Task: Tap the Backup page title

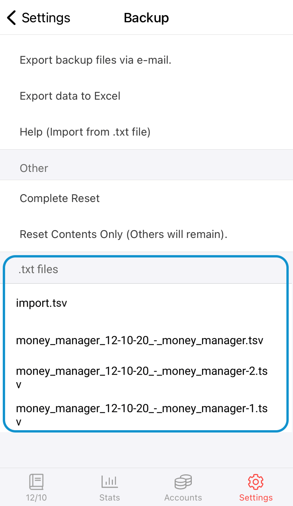Action: (146, 18)
